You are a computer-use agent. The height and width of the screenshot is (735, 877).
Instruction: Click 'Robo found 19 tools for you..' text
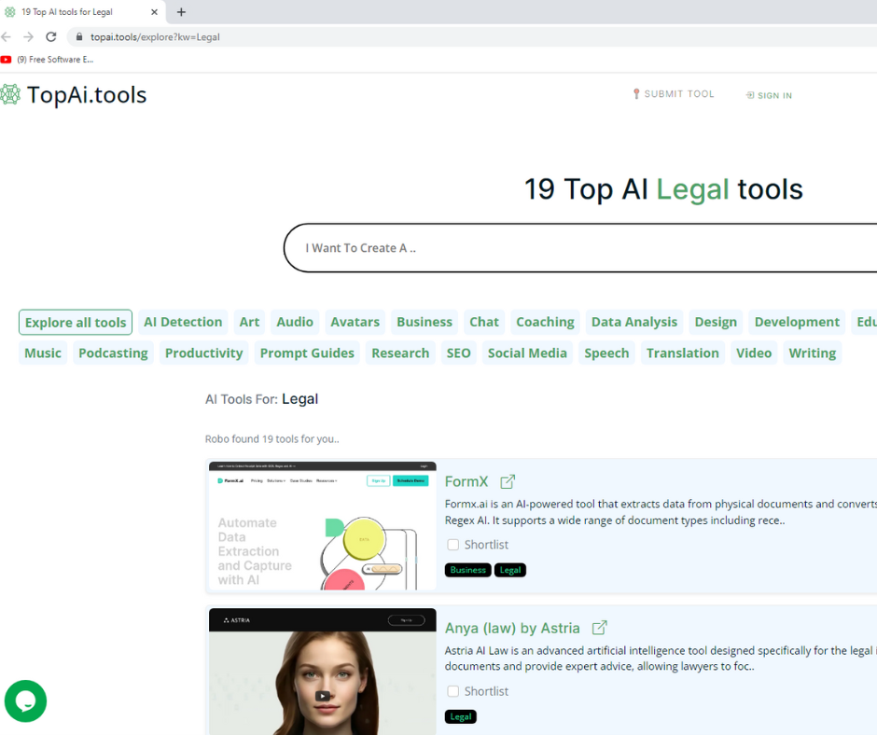point(271,439)
